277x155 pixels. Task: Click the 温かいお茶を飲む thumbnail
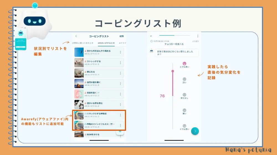[79, 105]
